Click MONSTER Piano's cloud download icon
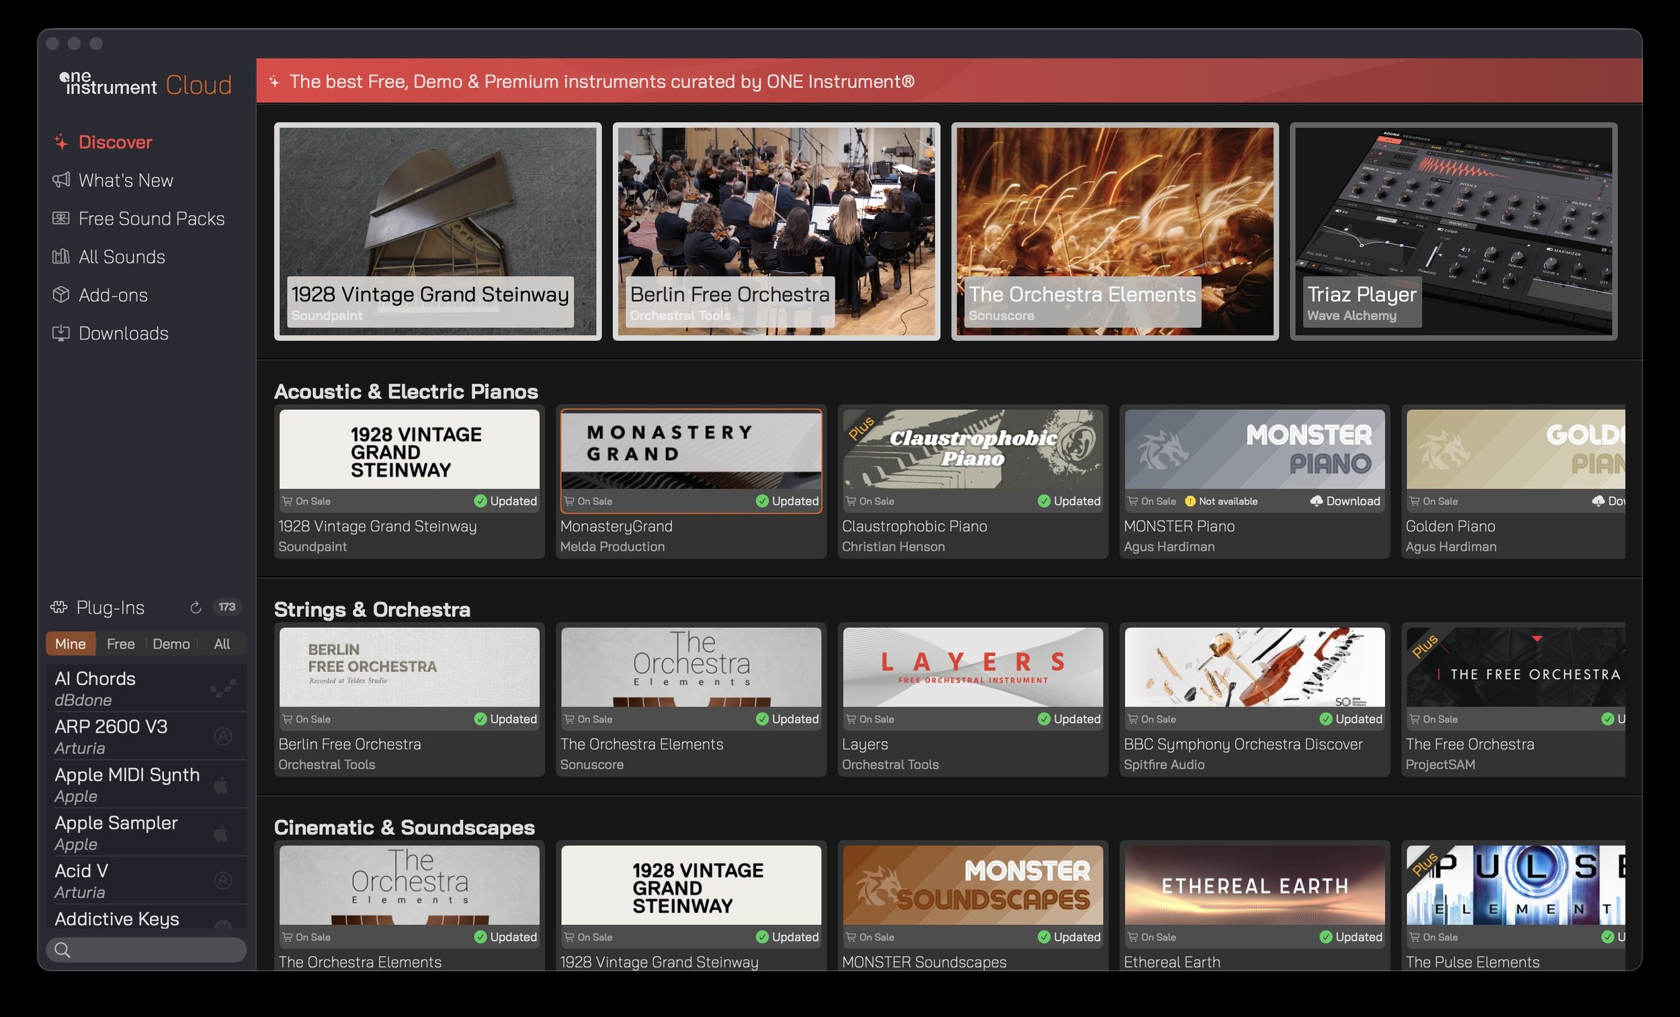Image resolution: width=1680 pixels, height=1017 pixels. point(1316,501)
